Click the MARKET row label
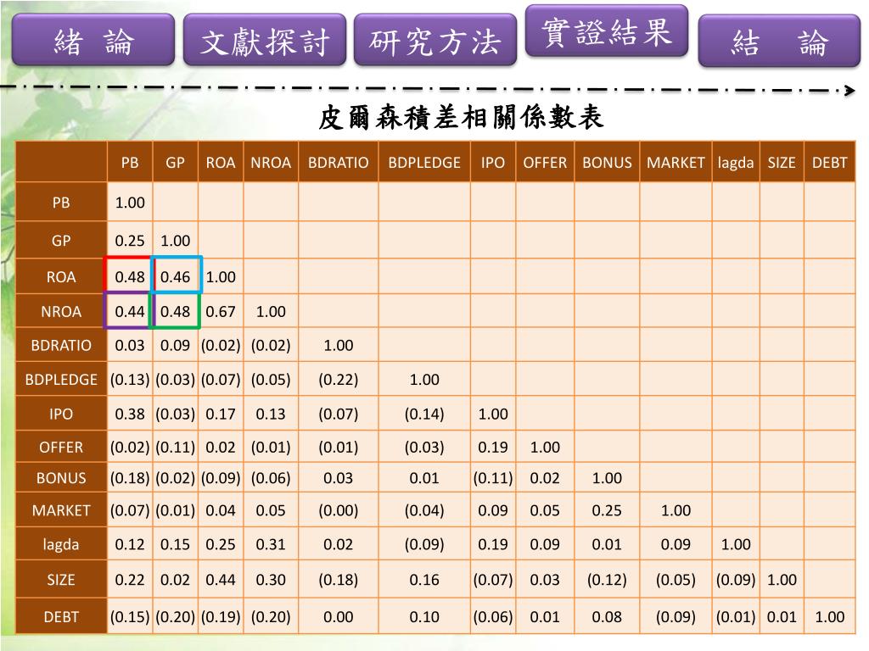This screenshot has width=869, height=651. tap(61, 509)
